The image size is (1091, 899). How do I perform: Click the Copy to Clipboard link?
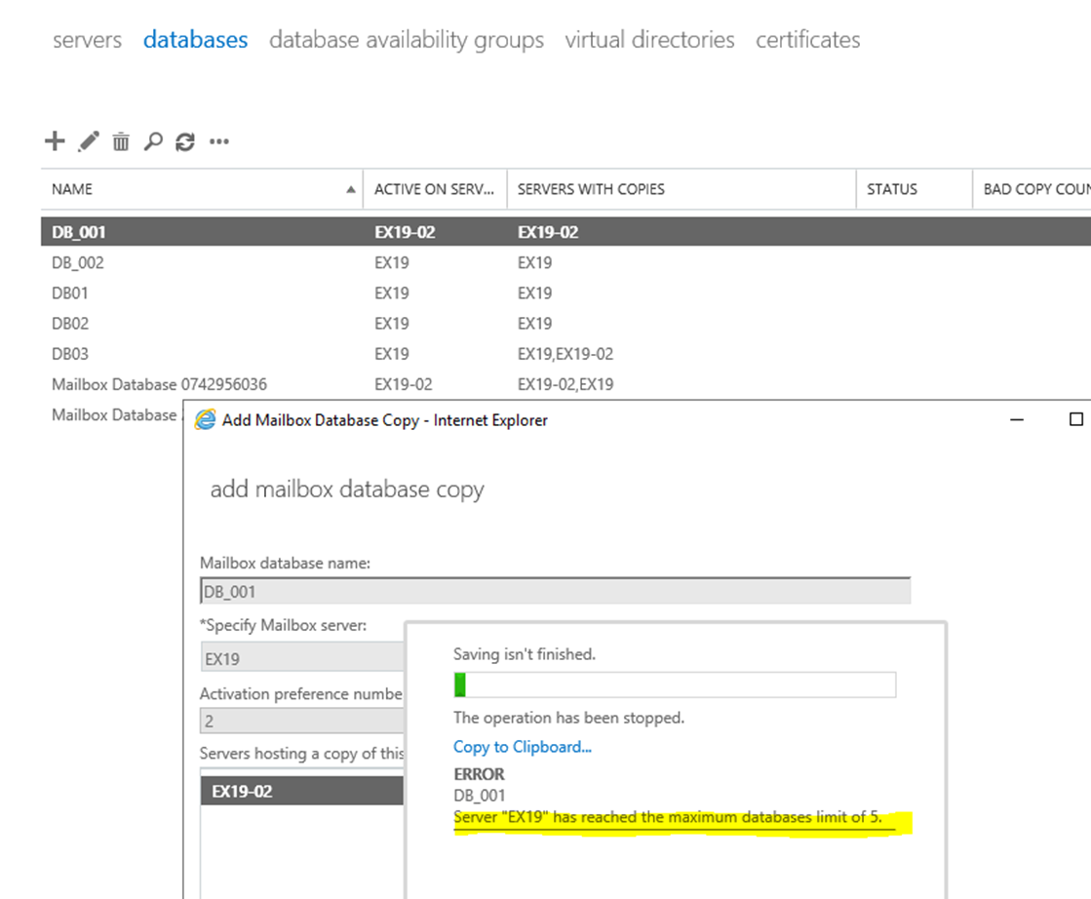coord(523,747)
